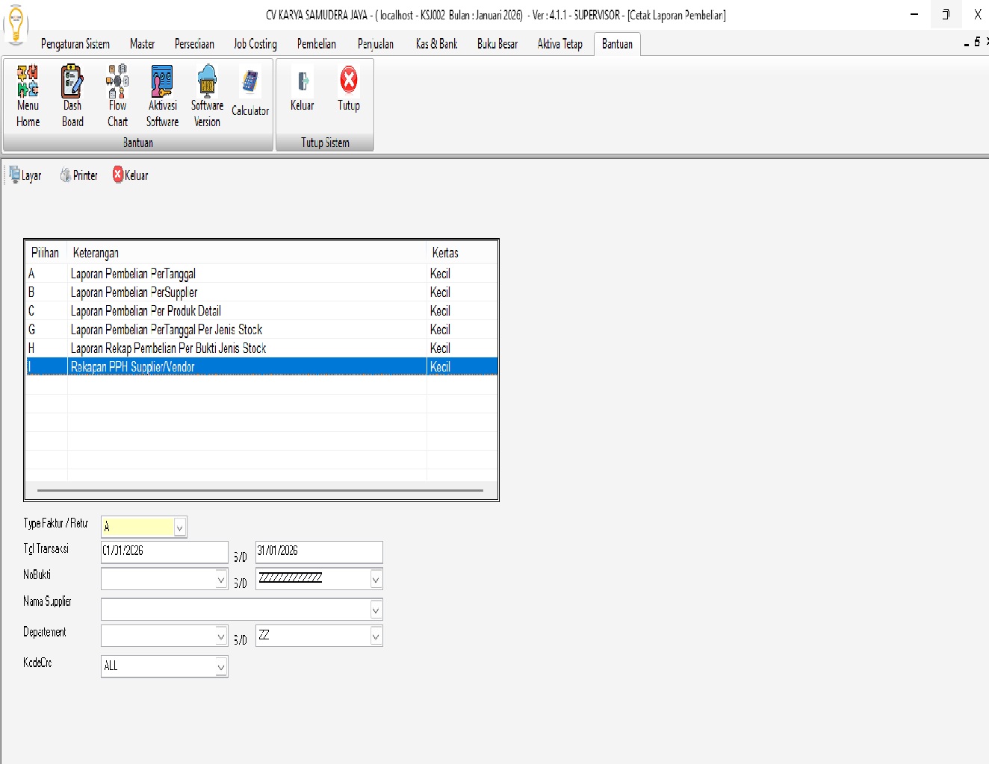This screenshot has width=989, height=764.
Task: Expand the Type Faktur / Retur dropdown
Action: (179, 527)
